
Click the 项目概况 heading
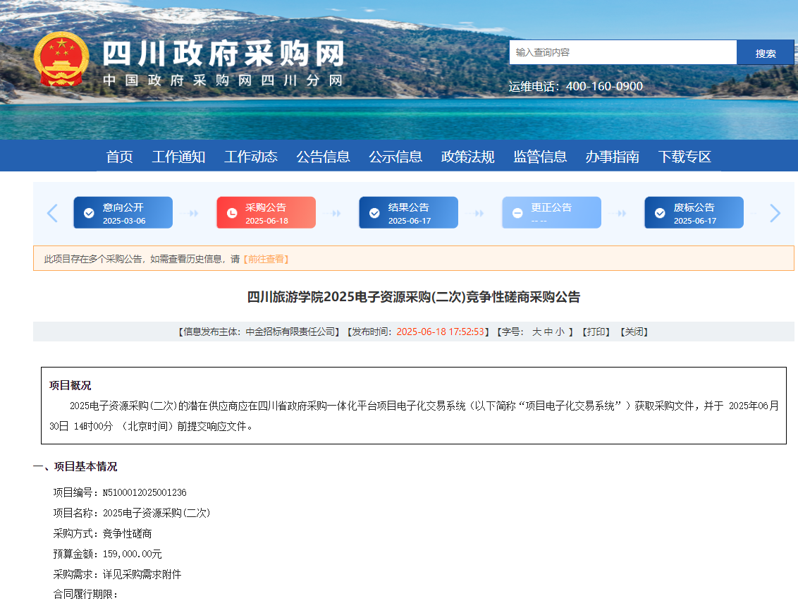pyautogui.click(x=70, y=385)
